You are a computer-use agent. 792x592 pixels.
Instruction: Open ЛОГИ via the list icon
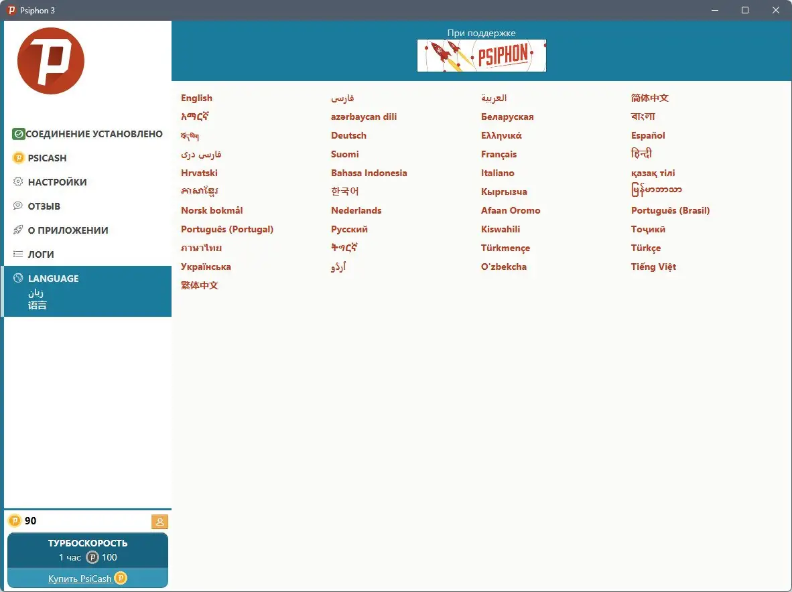(19, 254)
